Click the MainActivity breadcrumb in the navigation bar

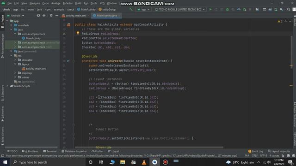[x=86, y=9]
